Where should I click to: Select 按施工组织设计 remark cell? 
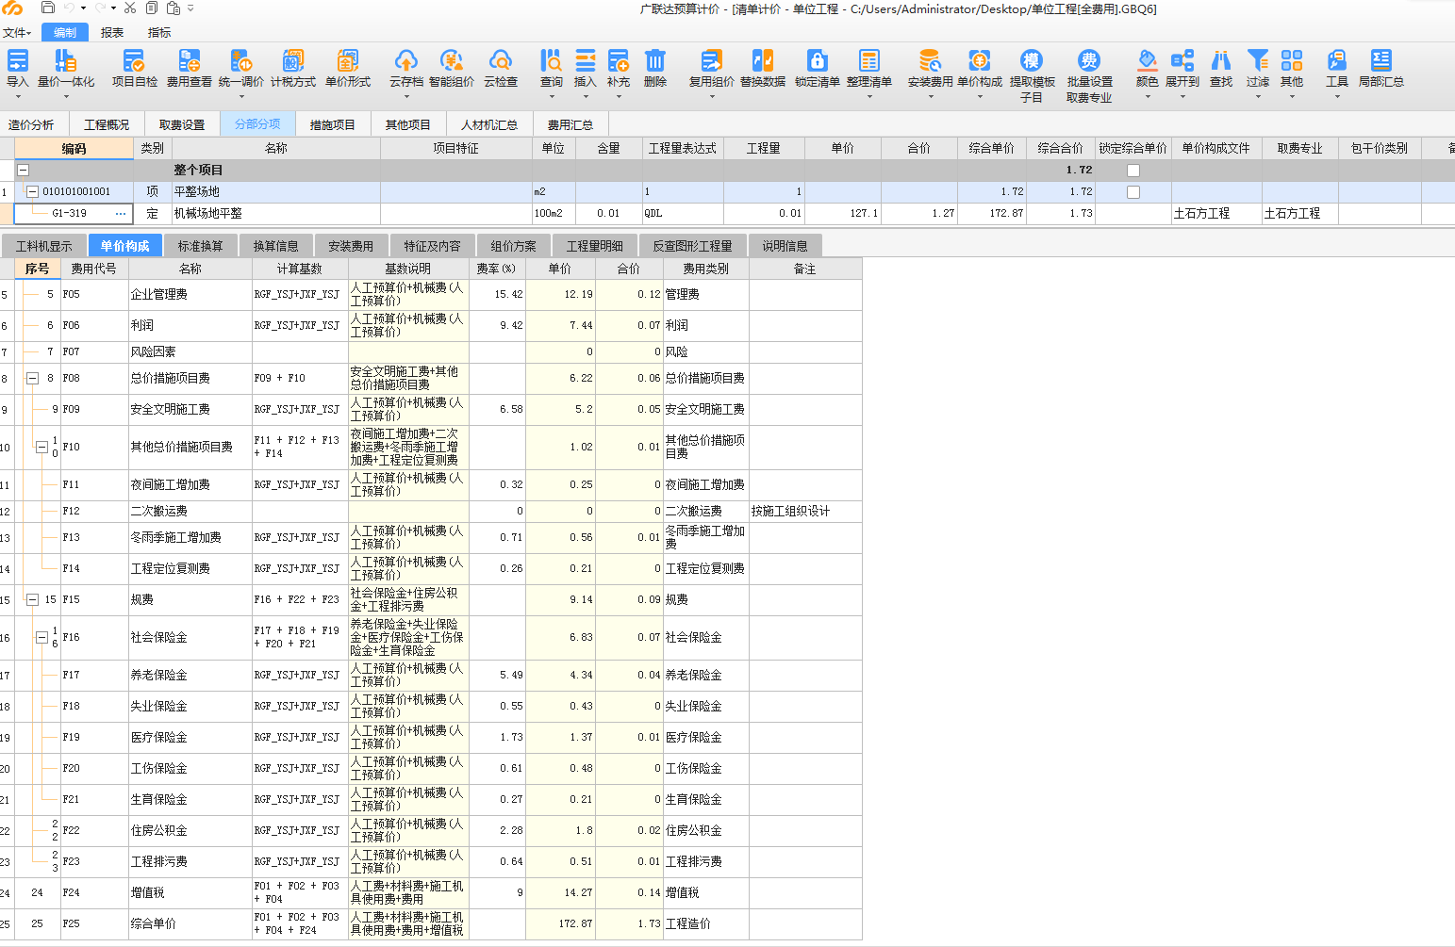pyautogui.click(x=805, y=512)
